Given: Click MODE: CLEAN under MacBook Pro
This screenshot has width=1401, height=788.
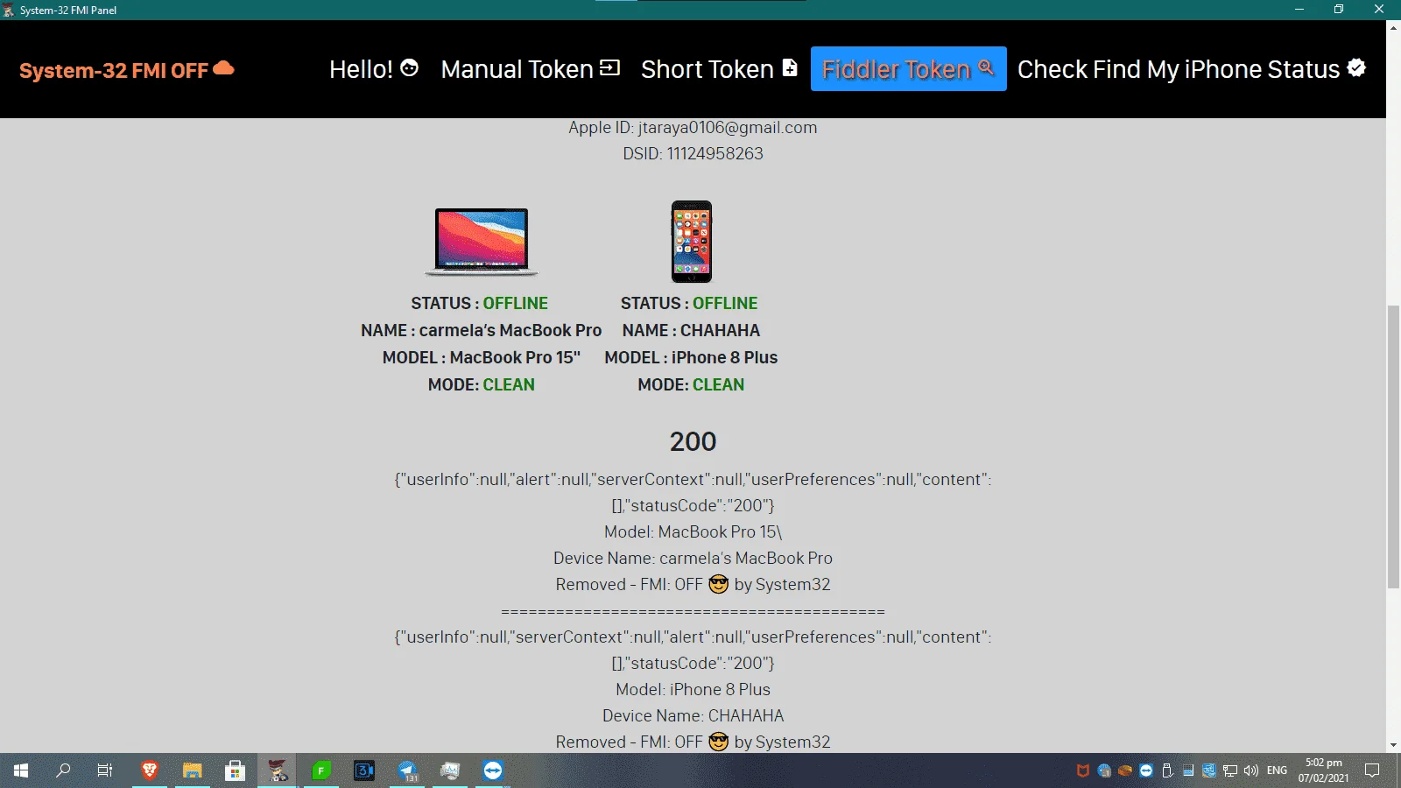Looking at the screenshot, I should coord(482,384).
